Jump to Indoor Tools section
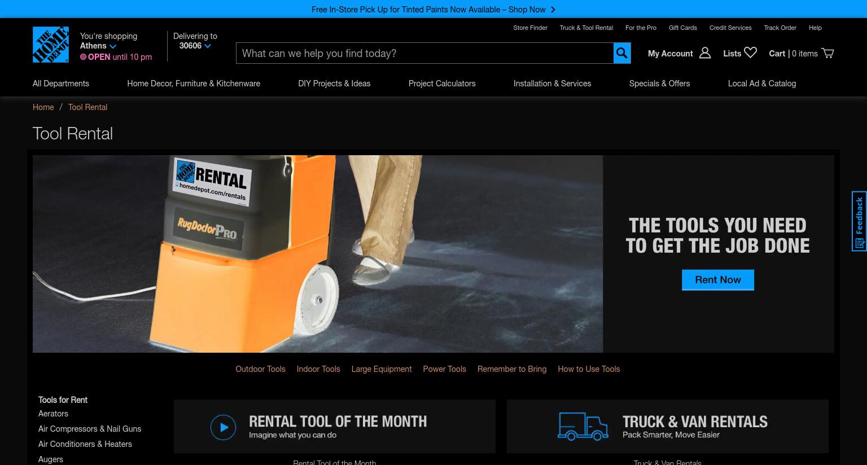 coord(318,369)
